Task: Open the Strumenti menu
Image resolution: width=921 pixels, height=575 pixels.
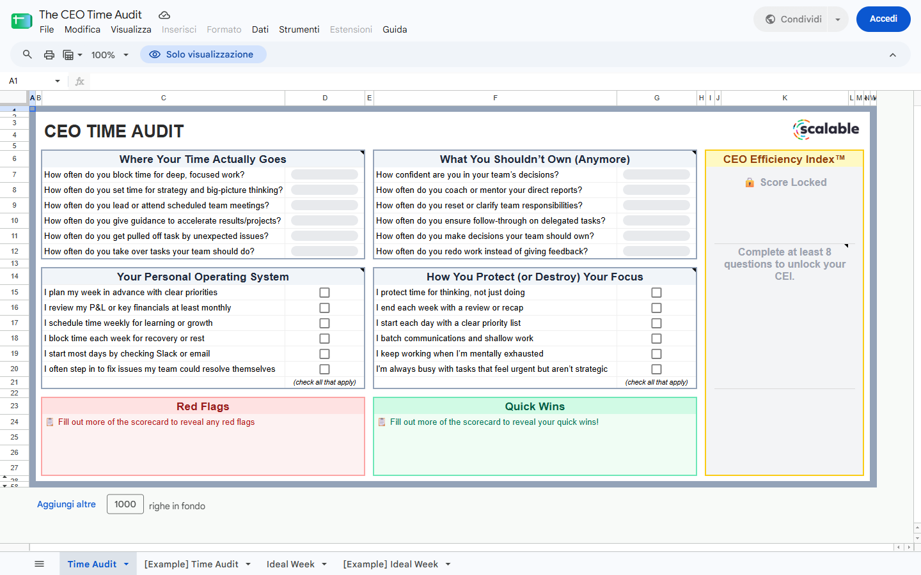Action: pyautogui.click(x=299, y=29)
